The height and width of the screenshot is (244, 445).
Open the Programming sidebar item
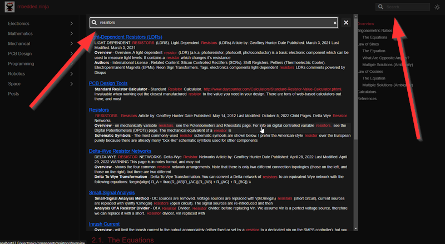pyautogui.click(x=21, y=63)
